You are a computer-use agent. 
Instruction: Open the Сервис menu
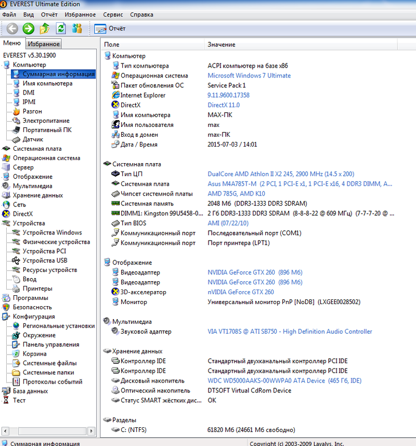click(x=113, y=15)
